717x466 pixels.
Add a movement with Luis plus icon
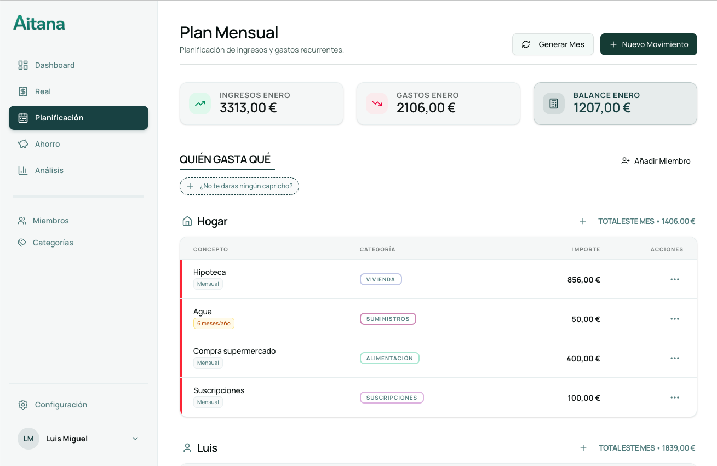583,448
